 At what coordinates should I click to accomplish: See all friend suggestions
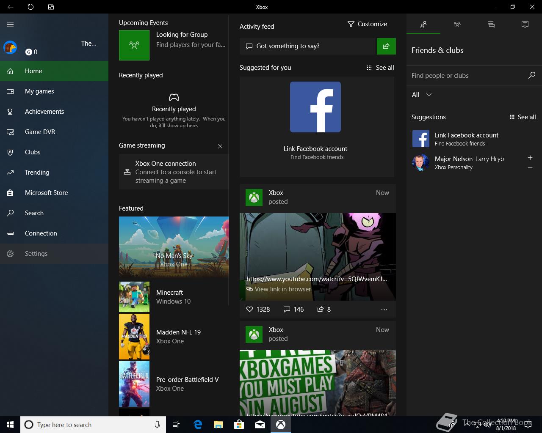(x=523, y=117)
